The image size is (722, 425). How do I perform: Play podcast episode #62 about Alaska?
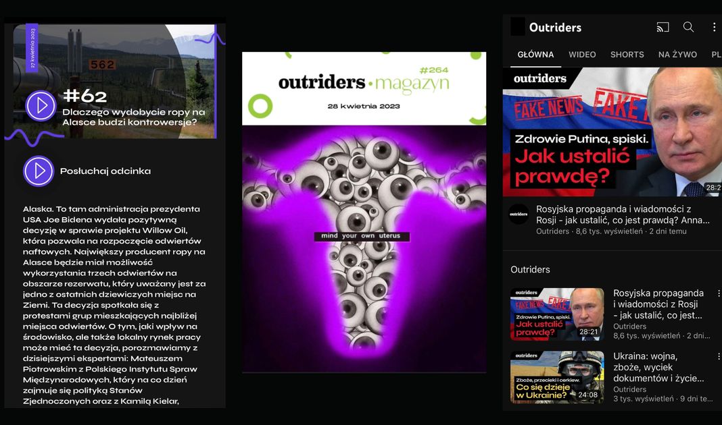pyautogui.click(x=41, y=106)
